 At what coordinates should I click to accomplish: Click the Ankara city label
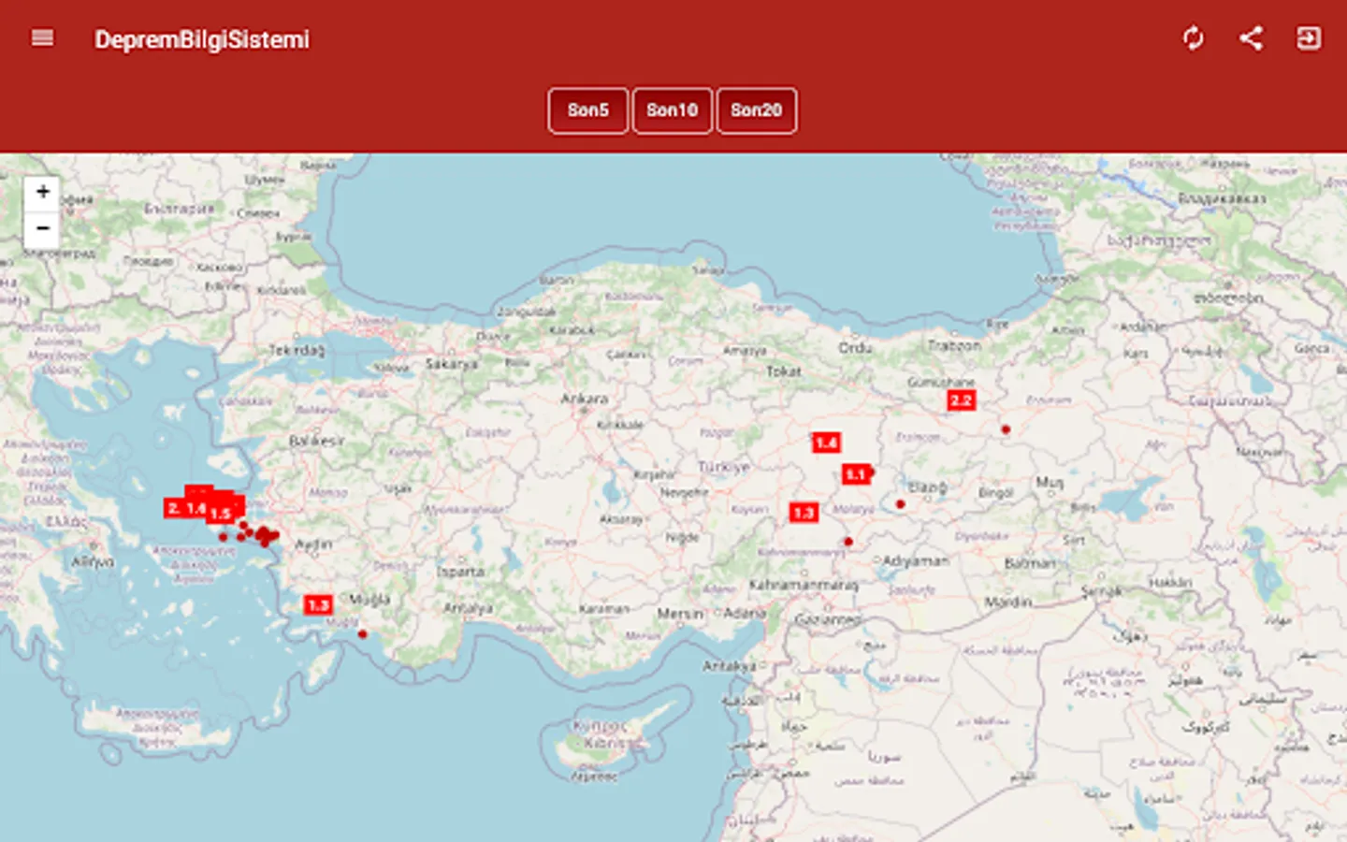(585, 399)
